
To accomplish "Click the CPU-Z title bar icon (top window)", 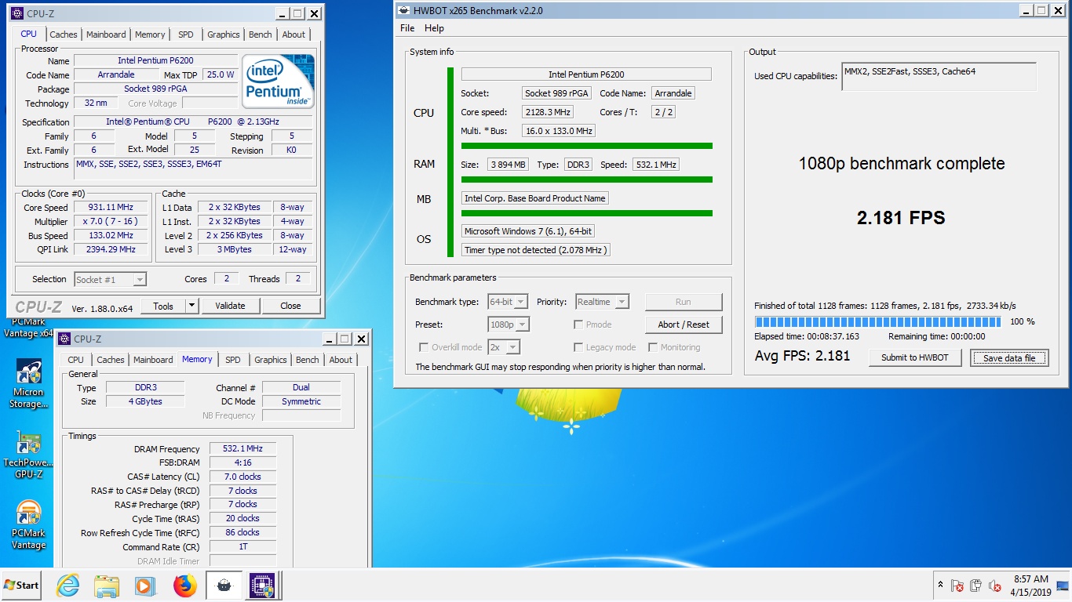I will coord(16,13).
